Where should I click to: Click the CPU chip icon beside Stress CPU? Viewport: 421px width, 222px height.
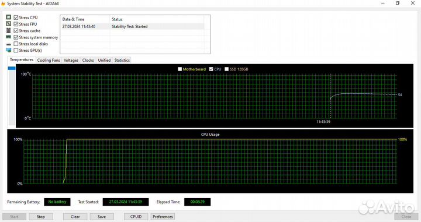point(9,17)
